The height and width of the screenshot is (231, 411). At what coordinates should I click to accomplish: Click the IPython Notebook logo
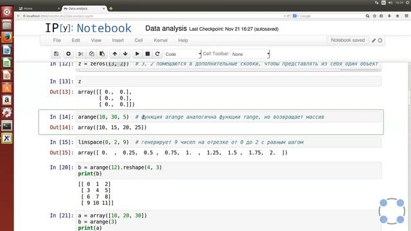89,28
